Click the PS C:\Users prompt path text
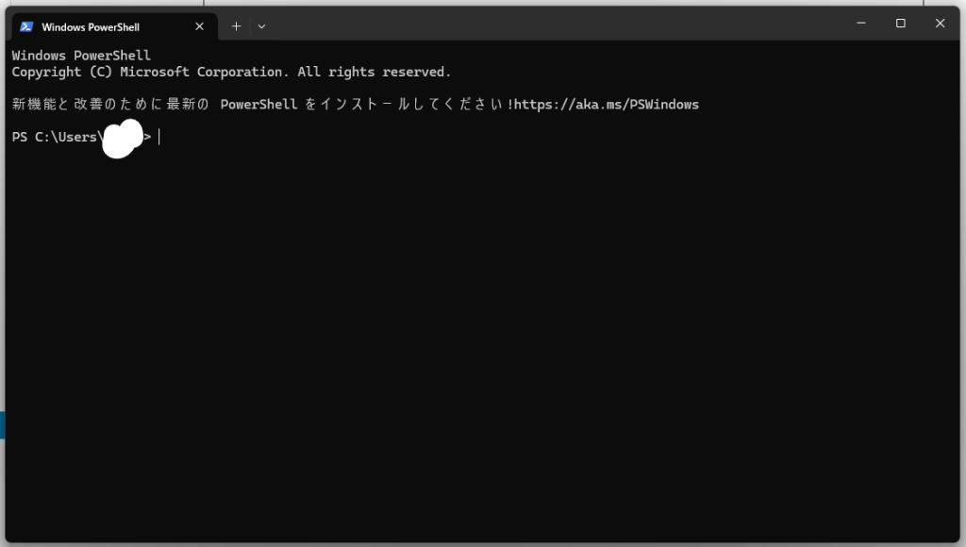Viewport: 966px width, 547px height. tap(55, 138)
